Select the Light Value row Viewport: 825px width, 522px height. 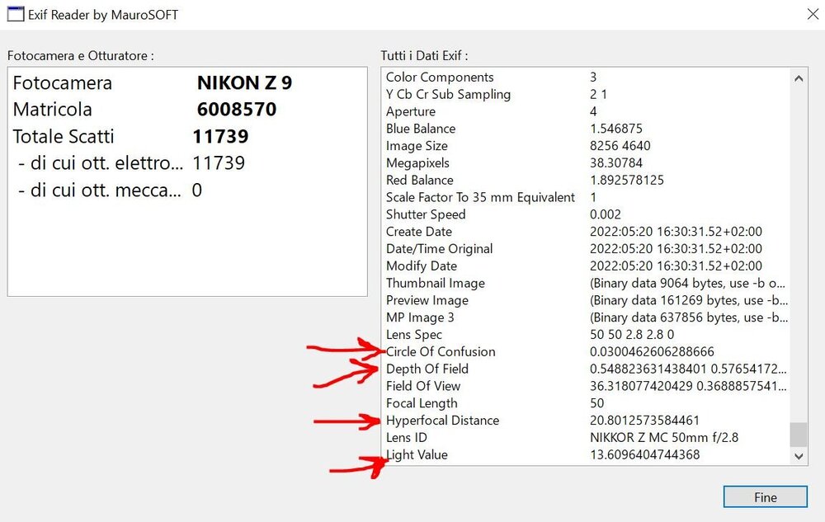click(x=586, y=454)
